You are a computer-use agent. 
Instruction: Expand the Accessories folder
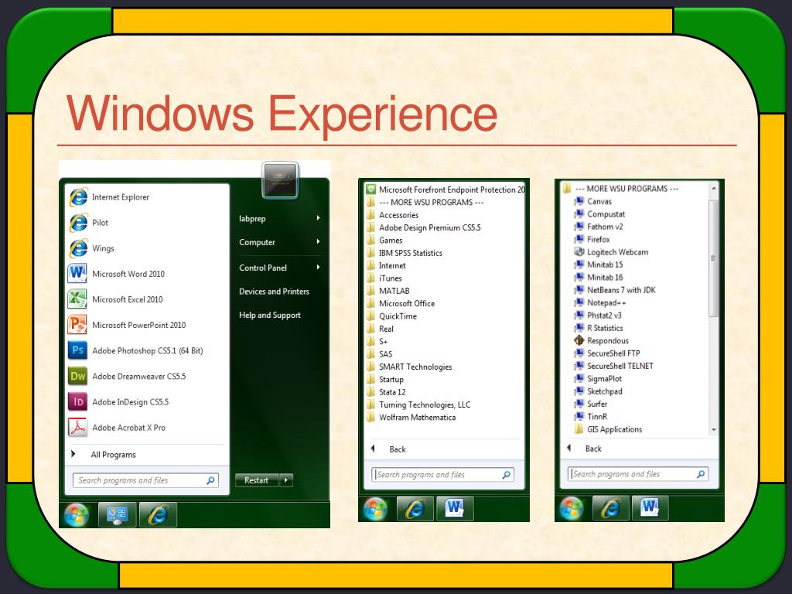coord(392,215)
